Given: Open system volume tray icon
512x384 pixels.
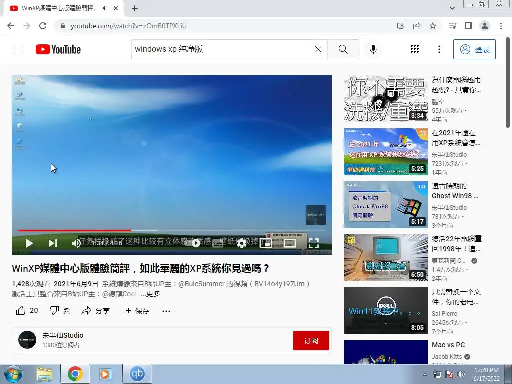Looking at the screenshot, I should click(461, 374).
